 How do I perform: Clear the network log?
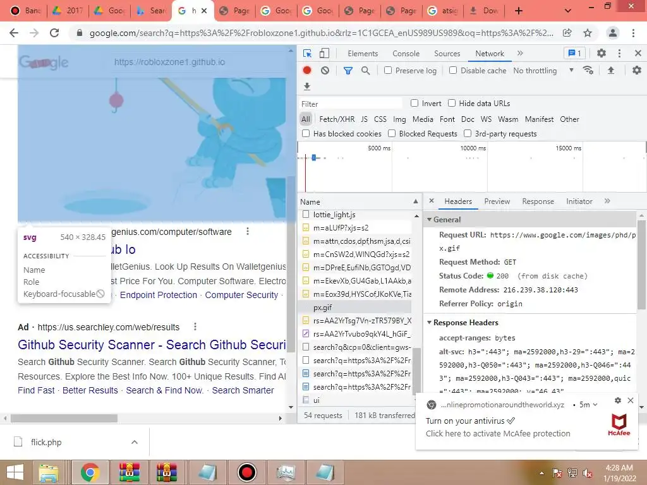[x=325, y=71]
